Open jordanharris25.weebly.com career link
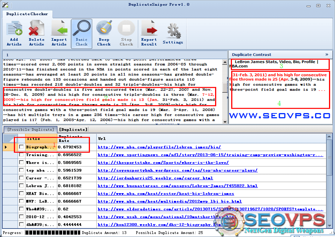Viewport: 335px width, 237px height. pyautogui.click(x=156, y=178)
